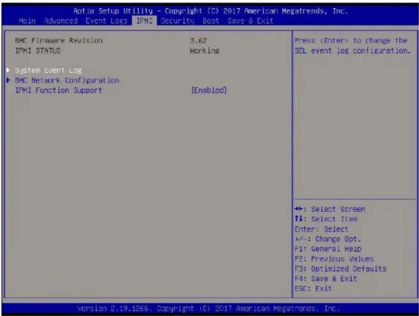Click F4: Save & Exit hint

point(325,279)
